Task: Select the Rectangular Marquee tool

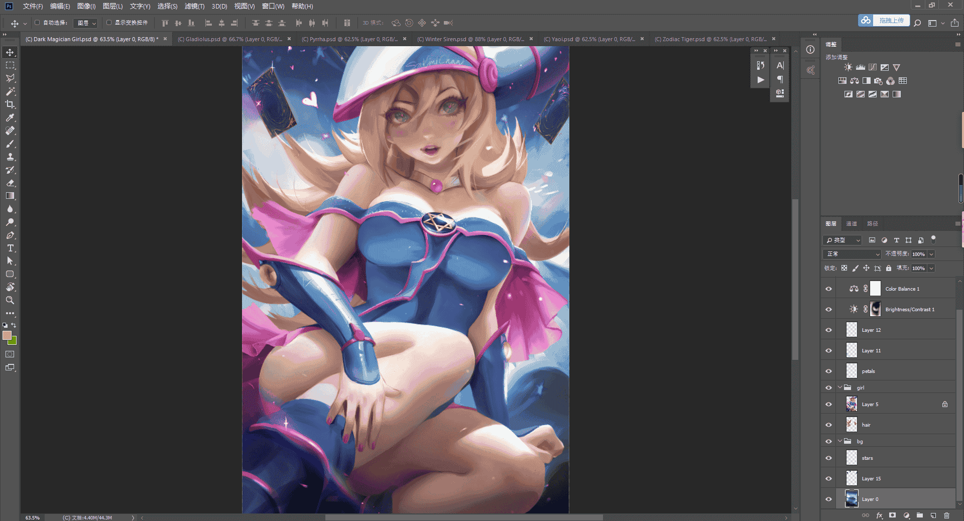Action: point(10,65)
